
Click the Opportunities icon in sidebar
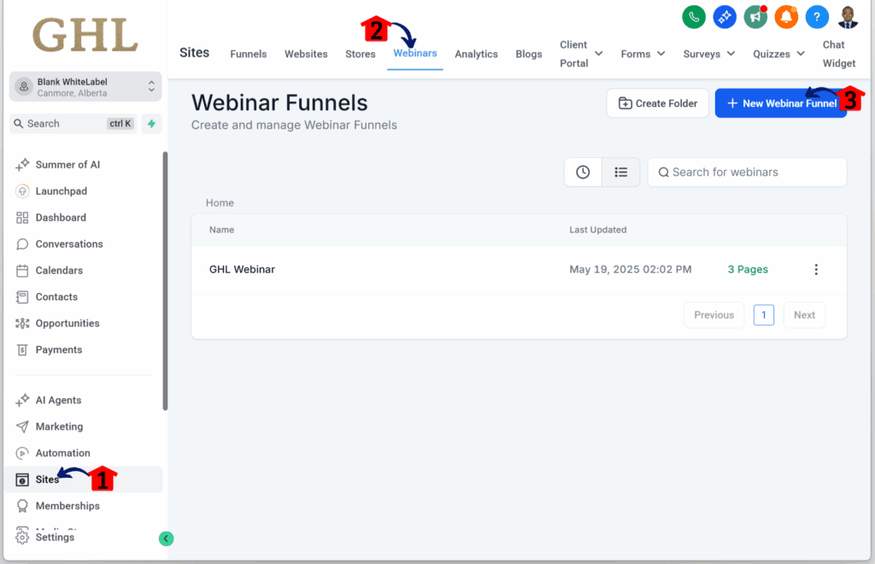point(21,323)
